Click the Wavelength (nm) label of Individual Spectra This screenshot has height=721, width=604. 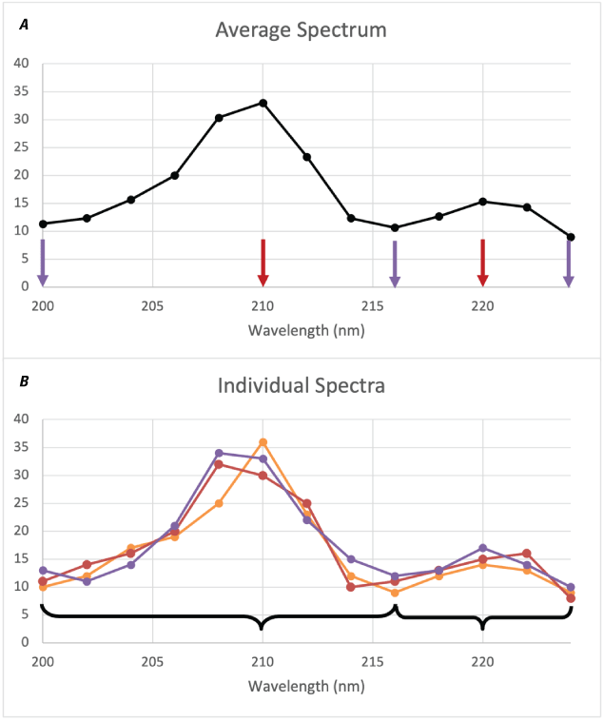pos(301,685)
